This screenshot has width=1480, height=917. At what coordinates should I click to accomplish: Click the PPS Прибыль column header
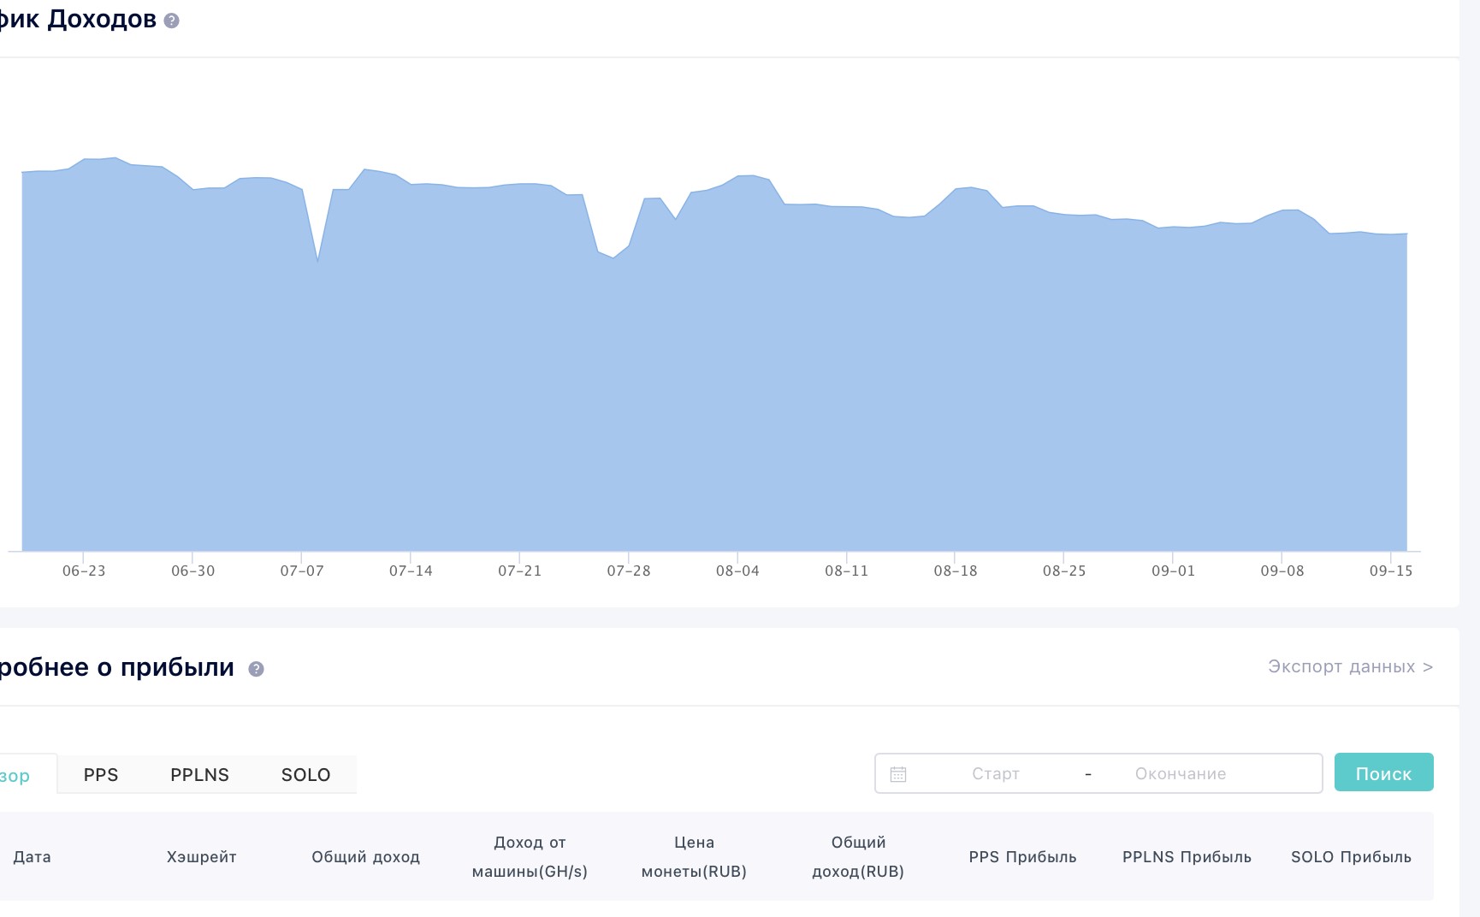pyautogui.click(x=1022, y=857)
